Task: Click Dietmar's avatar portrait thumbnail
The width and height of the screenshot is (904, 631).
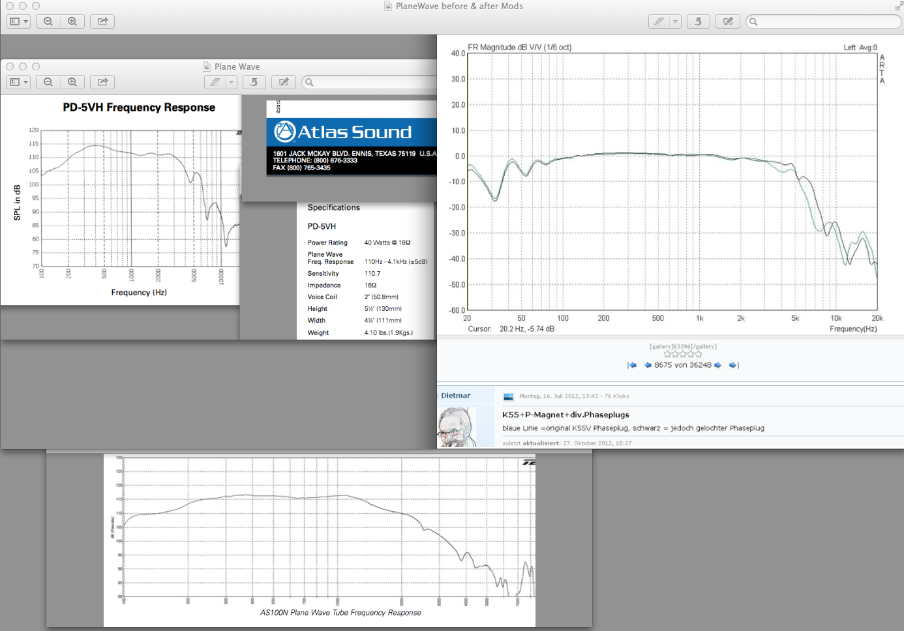Action: pos(456,427)
